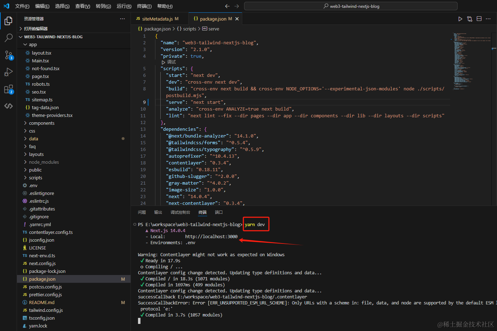This screenshot has width=497, height=331.
Task: Open the 转到(G) menu
Action: [103, 6]
